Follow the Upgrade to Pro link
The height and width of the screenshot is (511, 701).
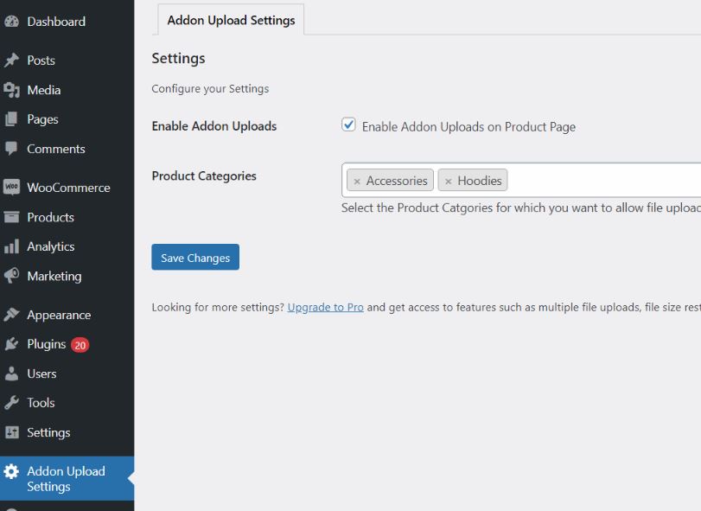[325, 308]
